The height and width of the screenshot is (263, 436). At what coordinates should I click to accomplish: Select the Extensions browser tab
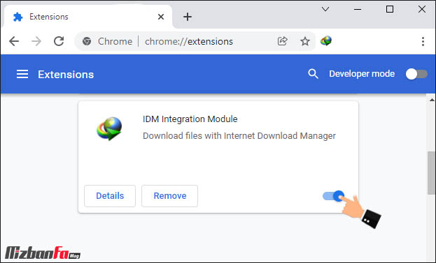pos(87,17)
